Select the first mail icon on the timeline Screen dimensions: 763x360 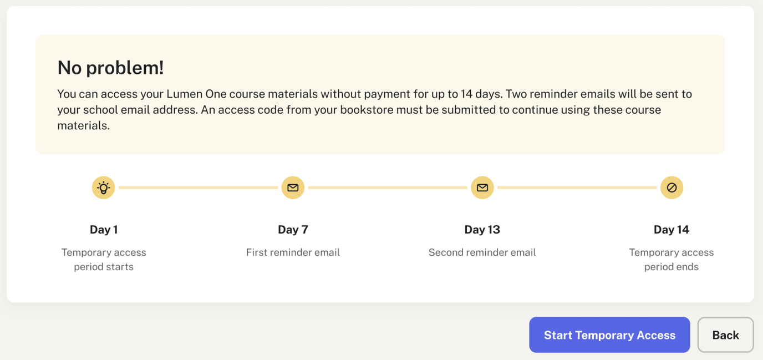pyautogui.click(x=293, y=187)
